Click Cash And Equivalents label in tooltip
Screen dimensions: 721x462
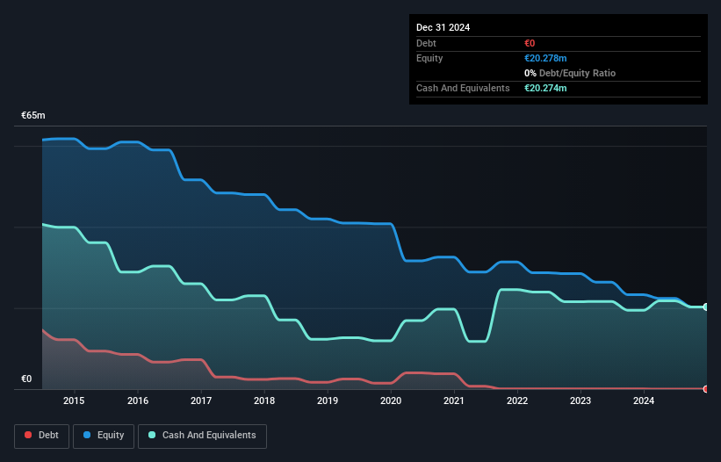point(463,88)
